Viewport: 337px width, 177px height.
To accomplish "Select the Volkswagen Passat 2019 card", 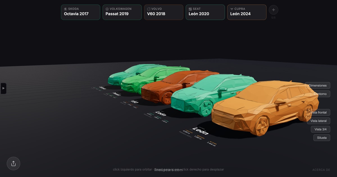I will point(122,12).
